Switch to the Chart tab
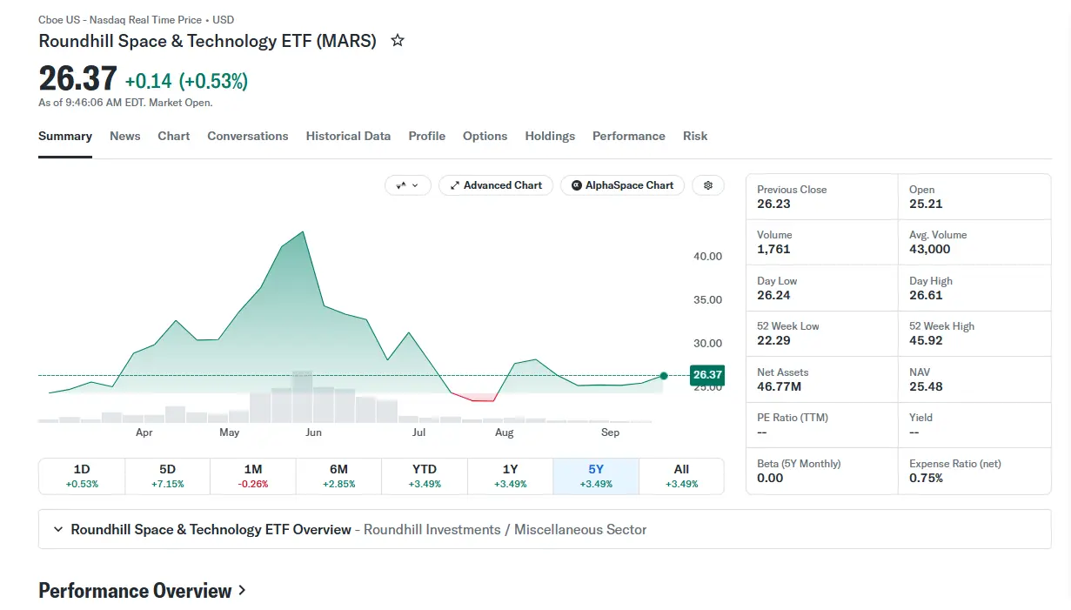The height and width of the screenshot is (610, 1071). pos(174,137)
